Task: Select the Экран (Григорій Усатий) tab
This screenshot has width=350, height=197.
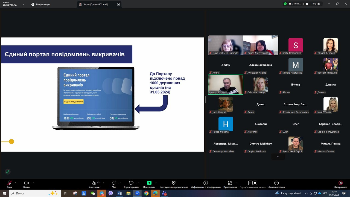Action: [x=96, y=4]
